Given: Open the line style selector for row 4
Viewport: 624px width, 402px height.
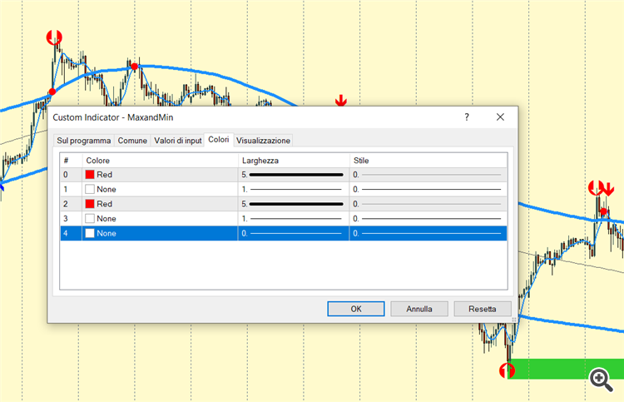Looking at the screenshot, I should tap(428, 233).
